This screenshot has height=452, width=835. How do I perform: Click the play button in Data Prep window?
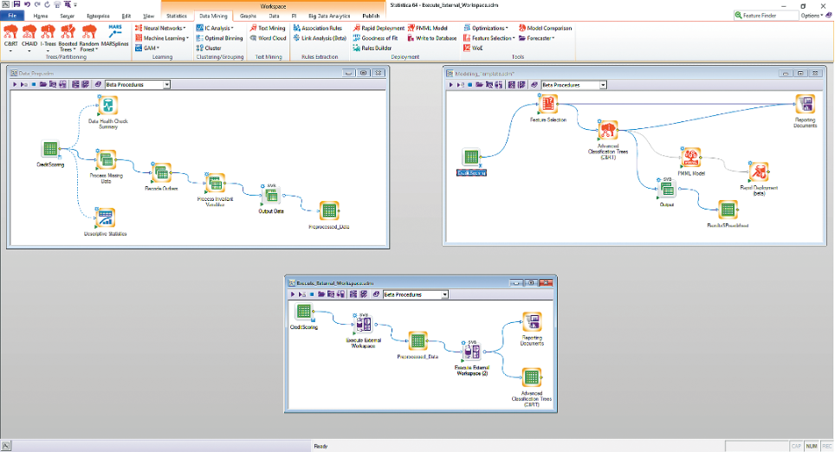15,85
